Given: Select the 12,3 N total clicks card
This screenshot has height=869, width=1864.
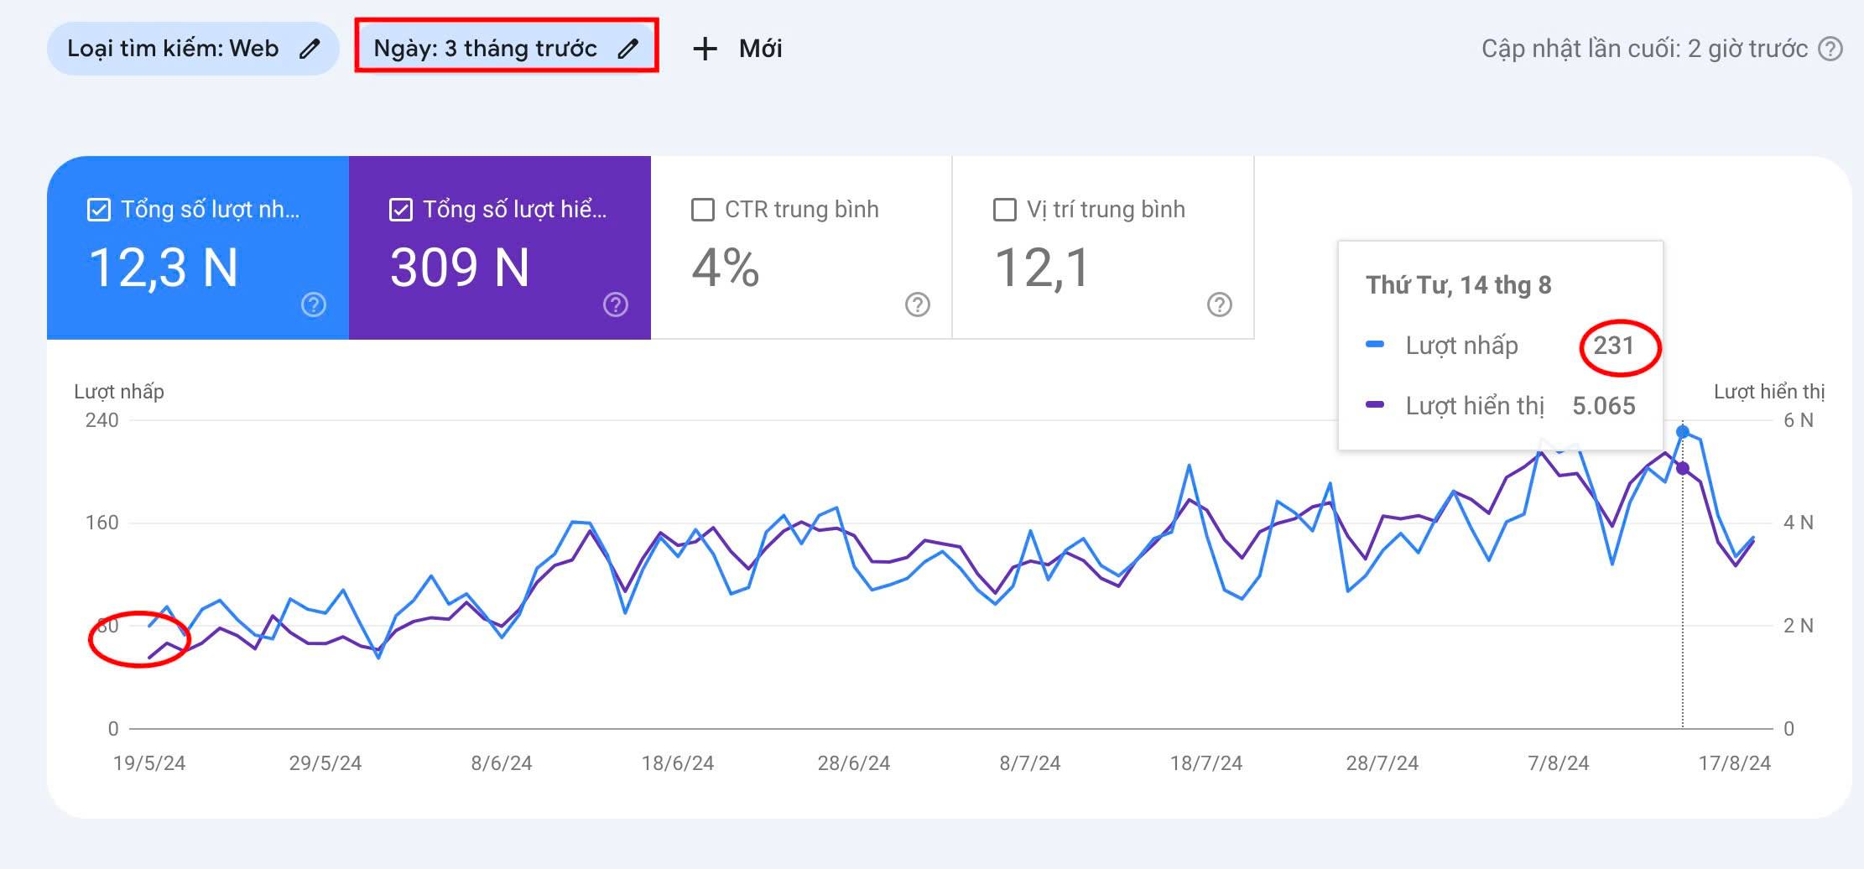Looking at the screenshot, I should [x=198, y=247].
